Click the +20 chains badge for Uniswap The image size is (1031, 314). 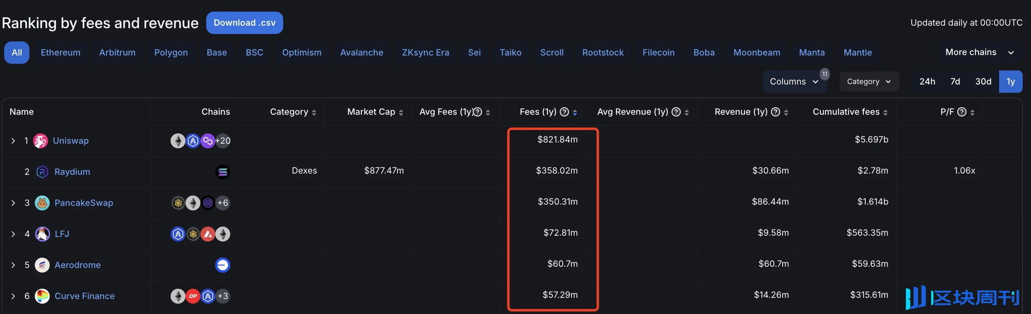click(223, 141)
